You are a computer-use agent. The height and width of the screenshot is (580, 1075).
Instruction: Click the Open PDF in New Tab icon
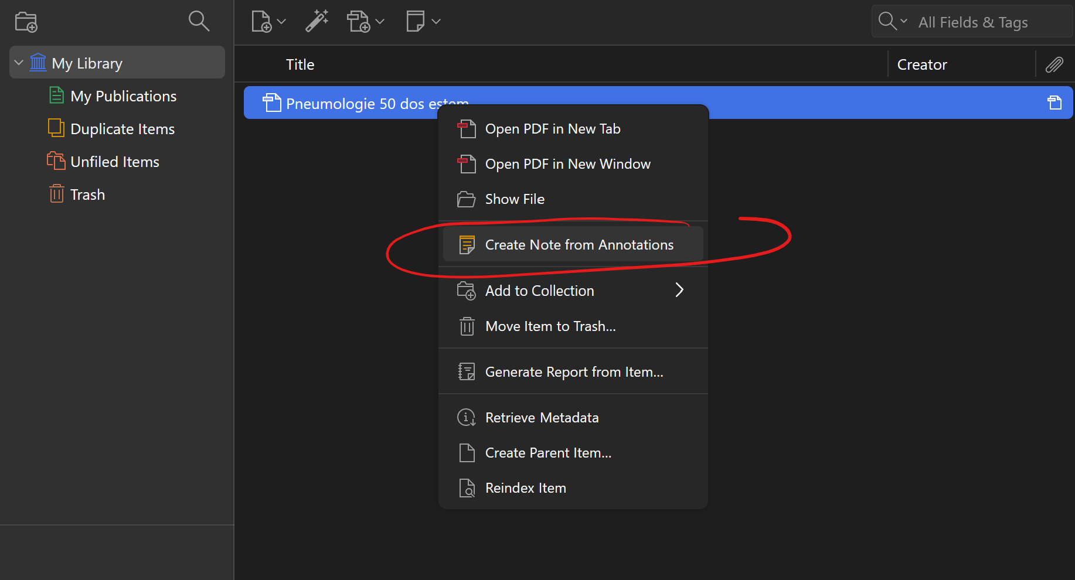click(x=467, y=129)
